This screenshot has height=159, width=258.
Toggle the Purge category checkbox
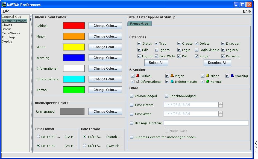[197, 56]
